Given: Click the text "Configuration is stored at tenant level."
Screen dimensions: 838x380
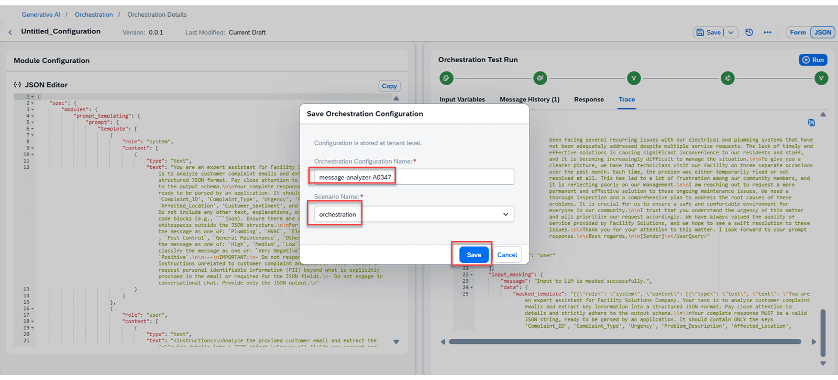Looking at the screenshot, I should pyautogui.click(x=368, y=143).
